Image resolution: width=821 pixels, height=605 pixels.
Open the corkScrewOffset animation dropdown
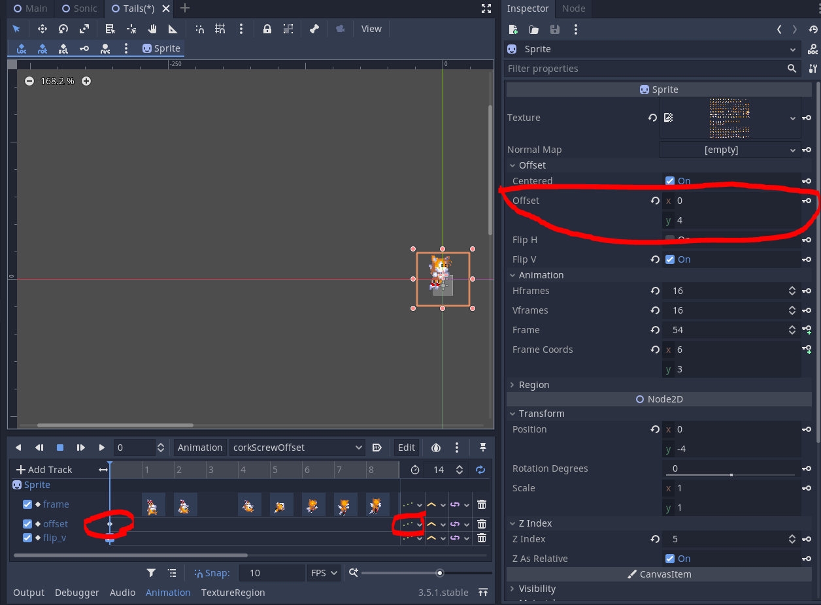click(x=360, y=448)
